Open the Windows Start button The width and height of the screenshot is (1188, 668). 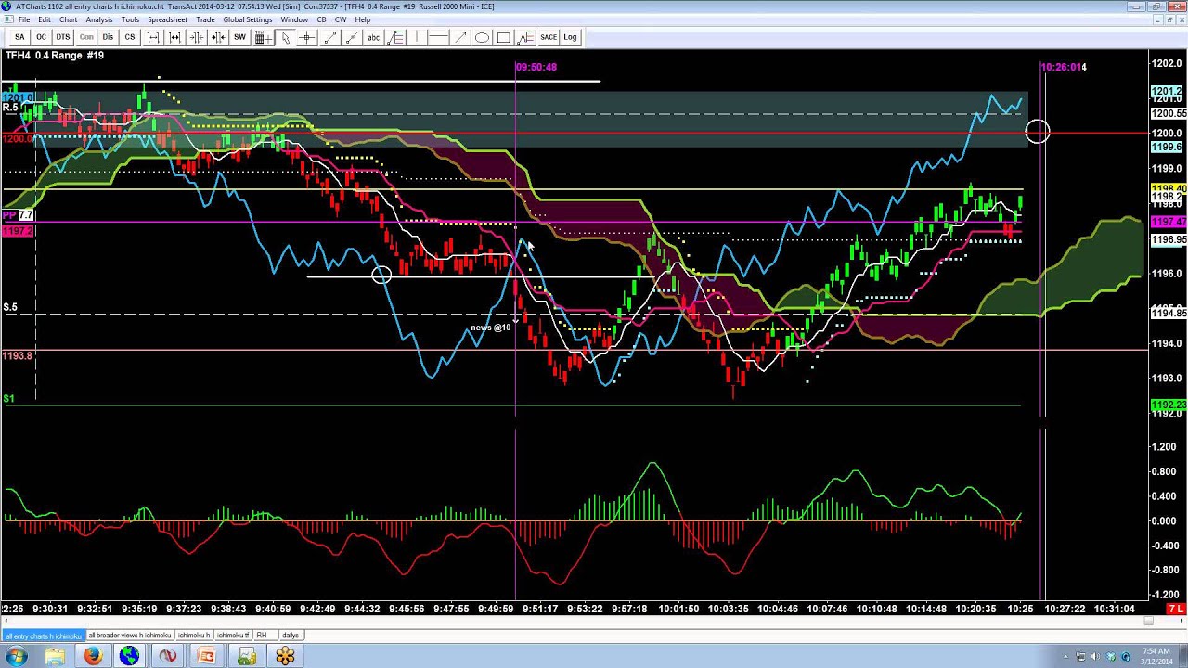pyautogui.click(x=17, y=656)
